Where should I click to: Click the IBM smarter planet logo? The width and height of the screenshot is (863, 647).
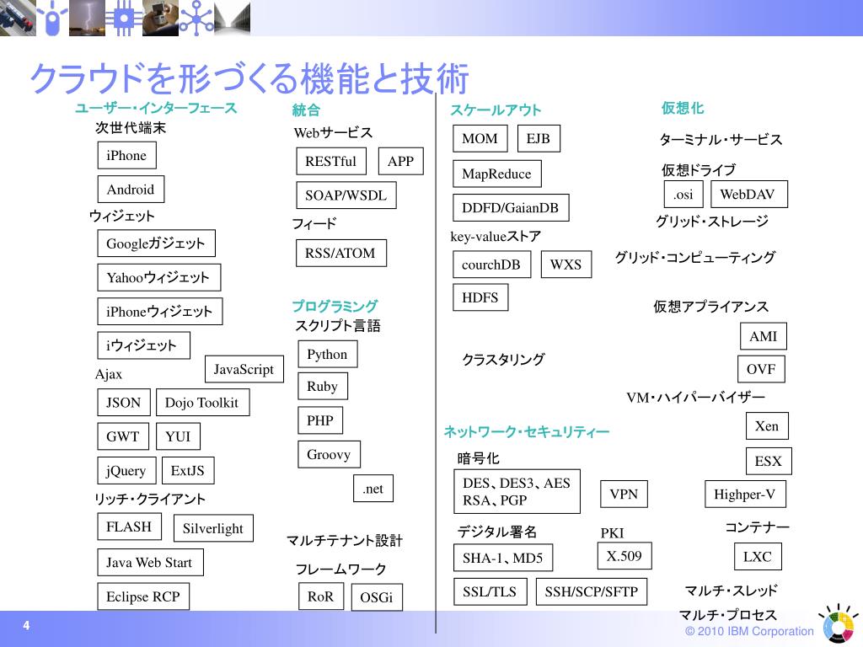[837, 624]
